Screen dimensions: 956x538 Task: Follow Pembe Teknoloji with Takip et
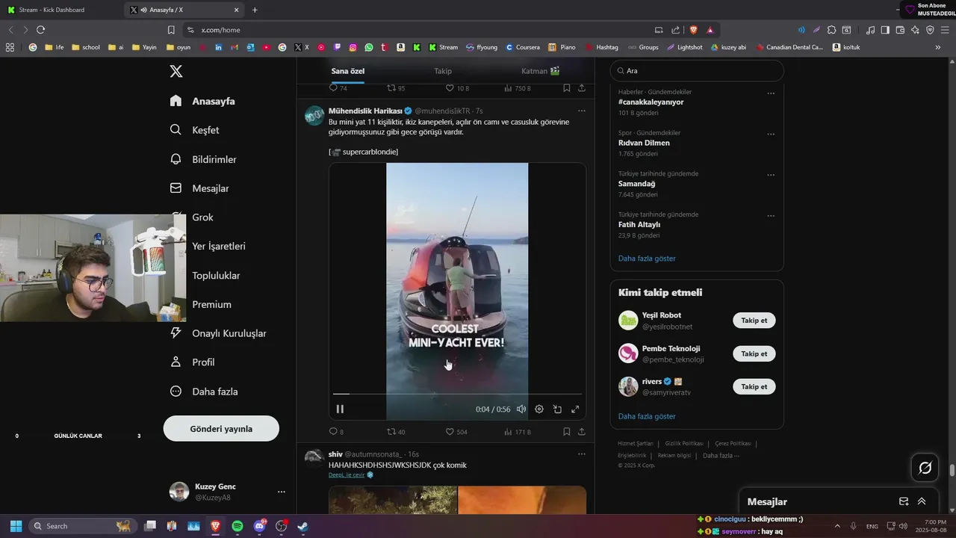(754, 353)
